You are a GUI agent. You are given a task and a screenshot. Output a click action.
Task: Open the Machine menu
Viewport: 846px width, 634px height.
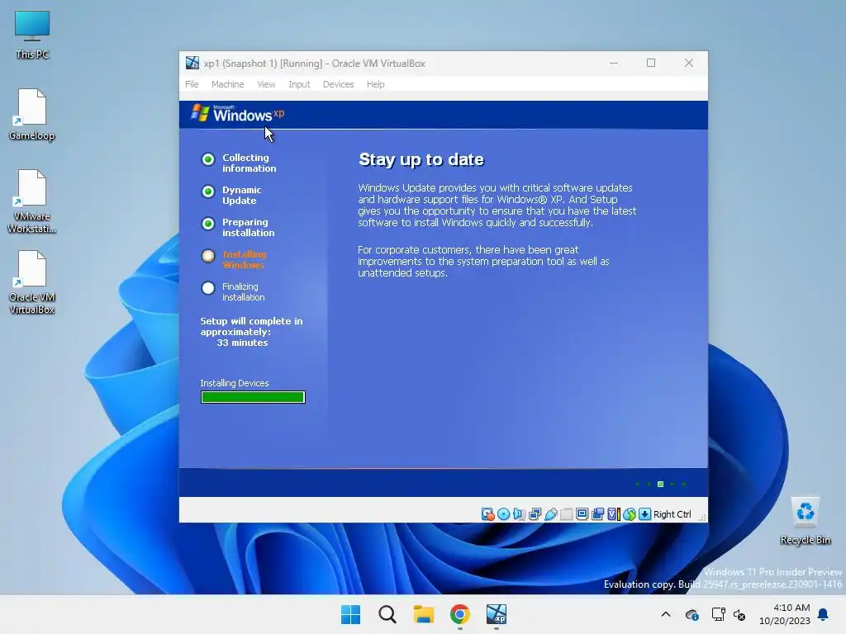click(228, 84)
